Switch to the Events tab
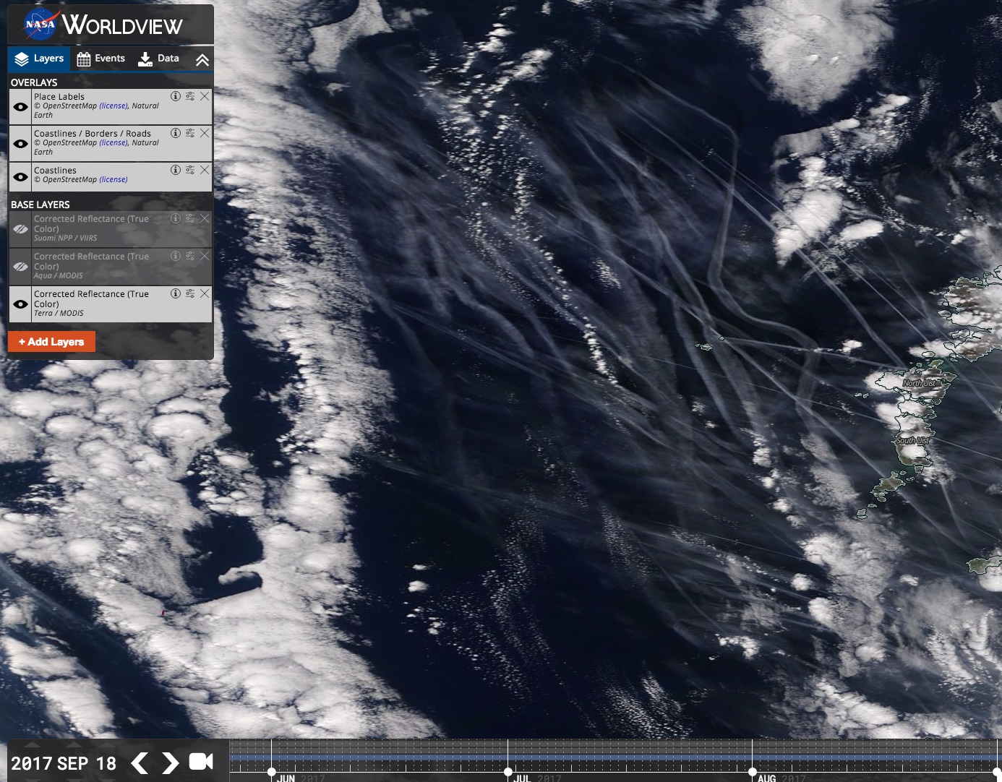 (x=101, y=59)
